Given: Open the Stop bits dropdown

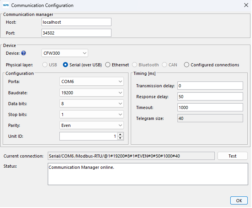Looking at the screenshot, I should 92,114.
